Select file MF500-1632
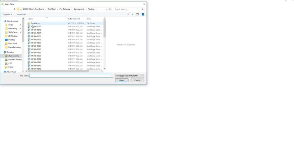Screen dimensions: 294x165 coord(36,49)
